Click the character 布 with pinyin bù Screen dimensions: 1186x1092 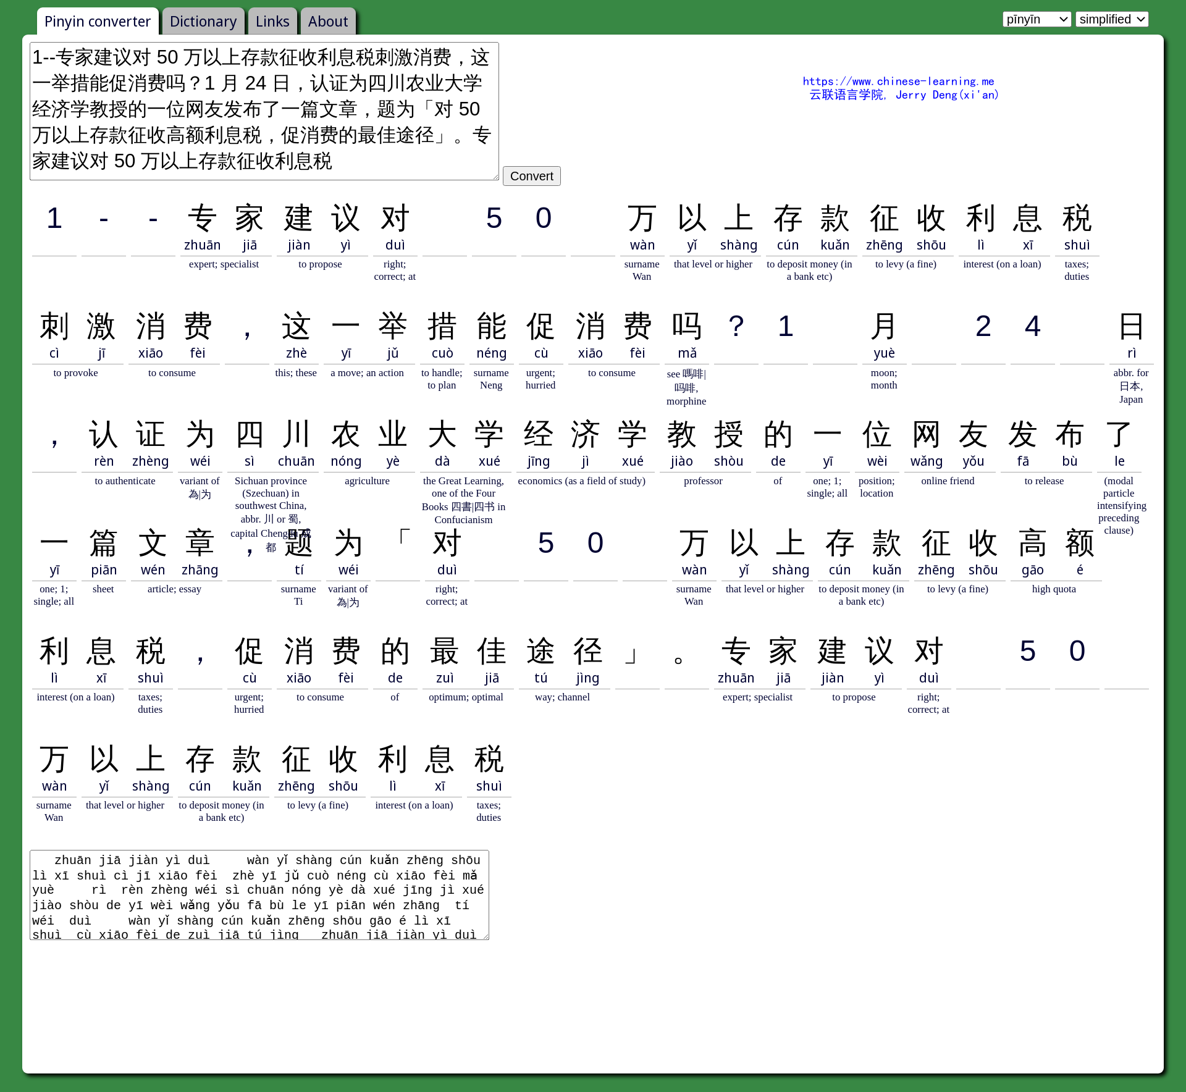1069,435
